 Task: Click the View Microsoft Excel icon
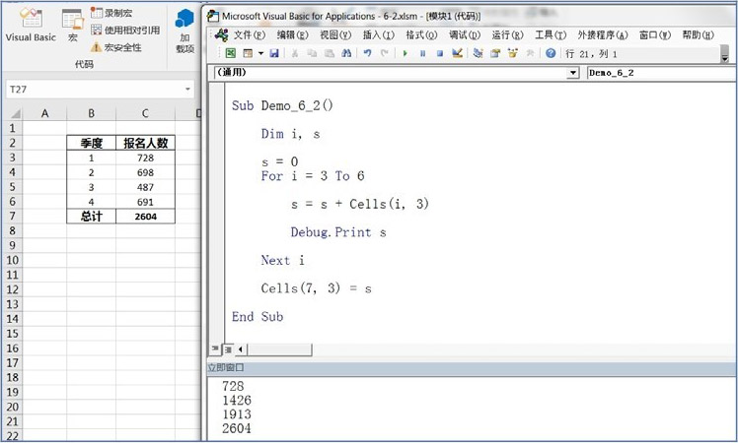(x=231, y=53)
